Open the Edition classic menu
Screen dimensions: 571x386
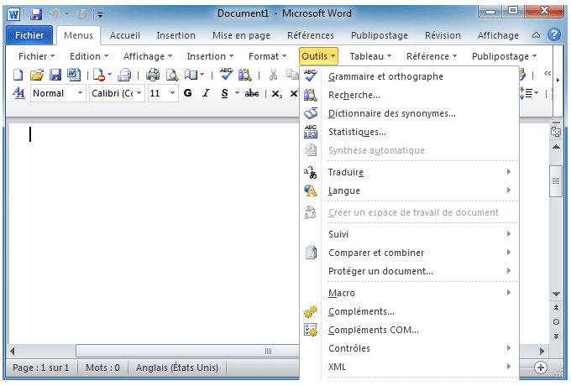(x=89, y=56)
